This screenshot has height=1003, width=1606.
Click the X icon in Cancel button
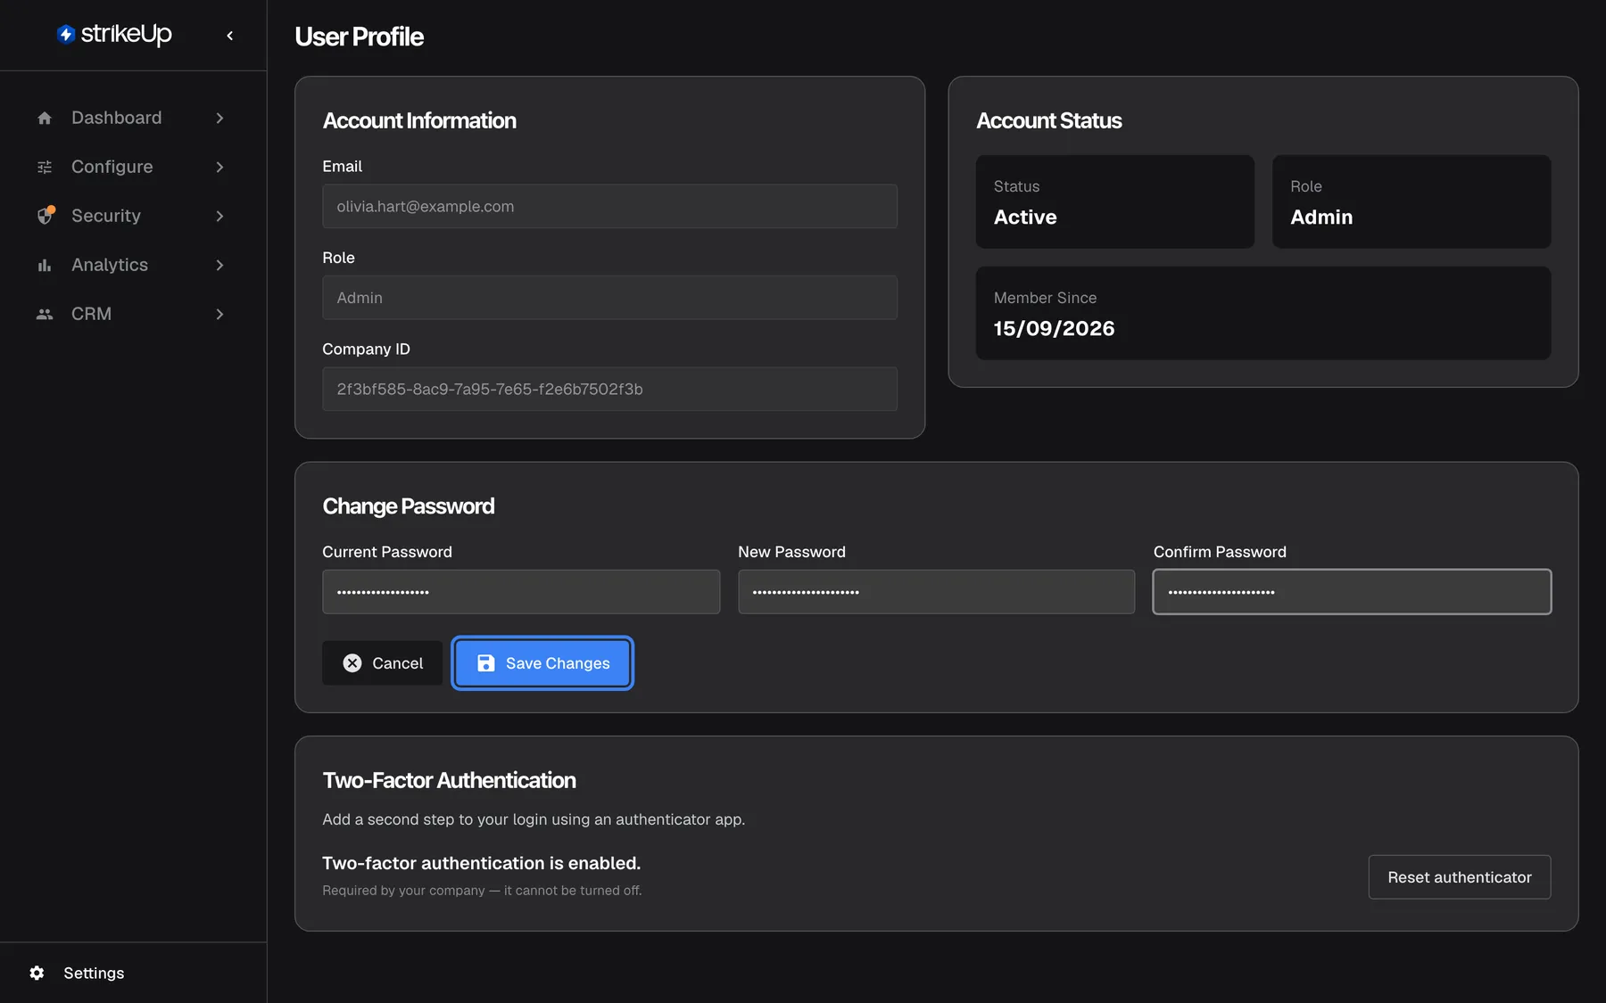coord(352,663)
